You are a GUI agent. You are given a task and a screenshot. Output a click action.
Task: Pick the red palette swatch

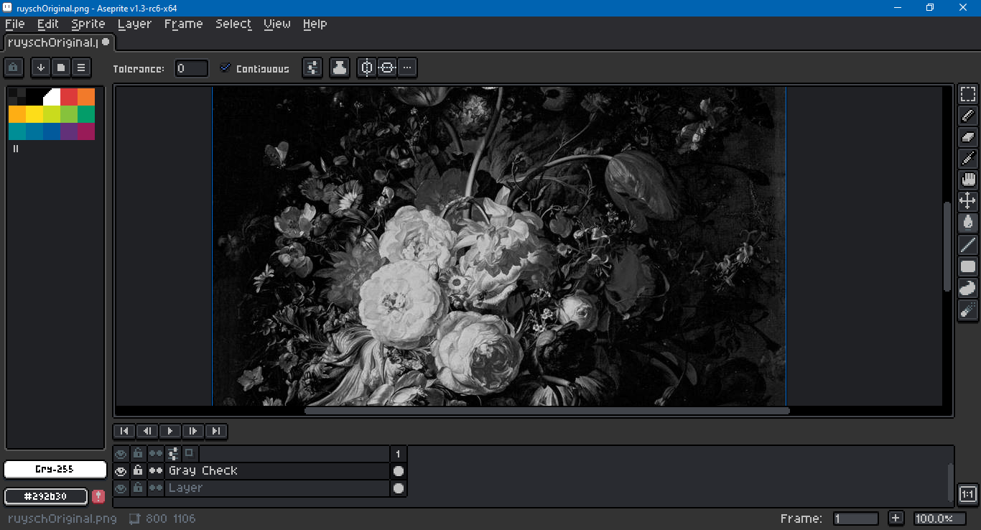point(69,97)
